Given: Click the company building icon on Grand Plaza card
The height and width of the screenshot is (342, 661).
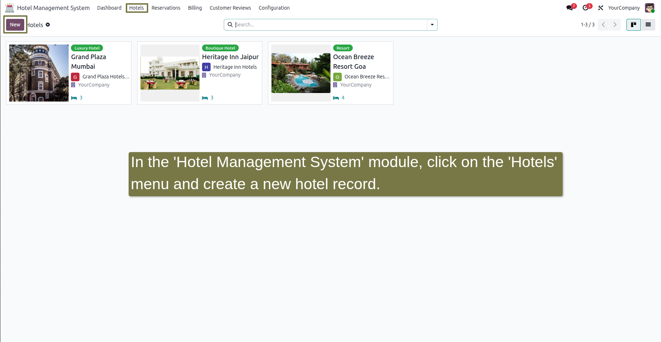Looking at the screenshot, I should pyautogui.click(x=73, y=85).
